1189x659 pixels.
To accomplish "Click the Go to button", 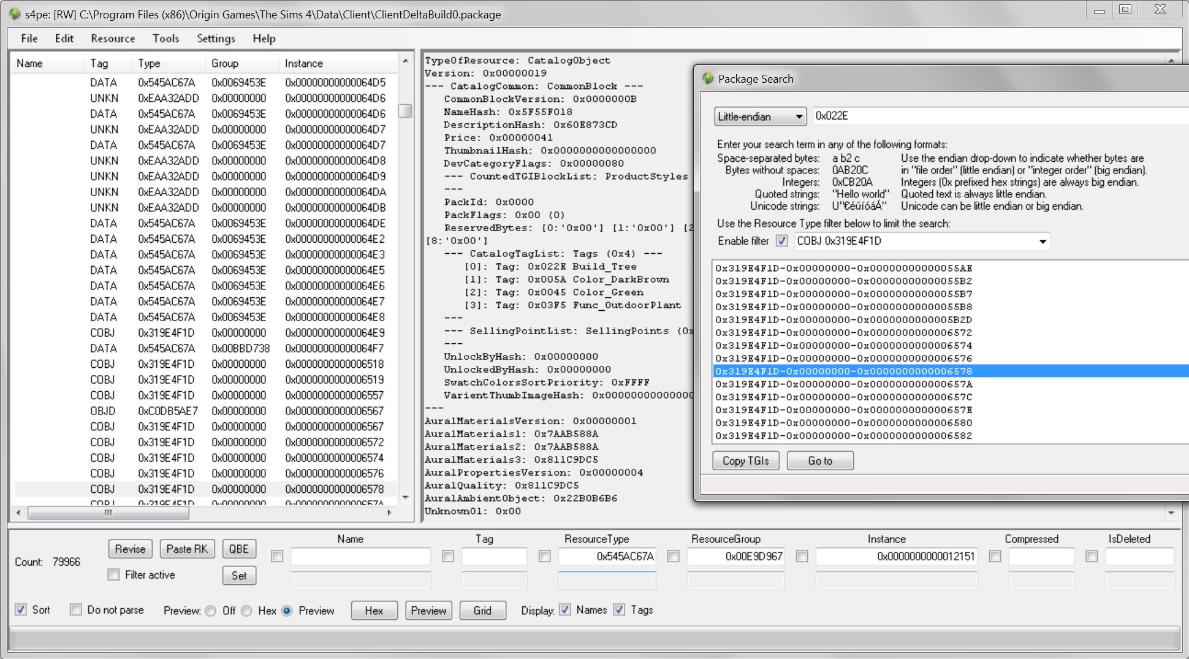I will point(820,461).
